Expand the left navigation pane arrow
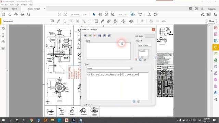This screenshot has width=219, height=123. [8, 71]
